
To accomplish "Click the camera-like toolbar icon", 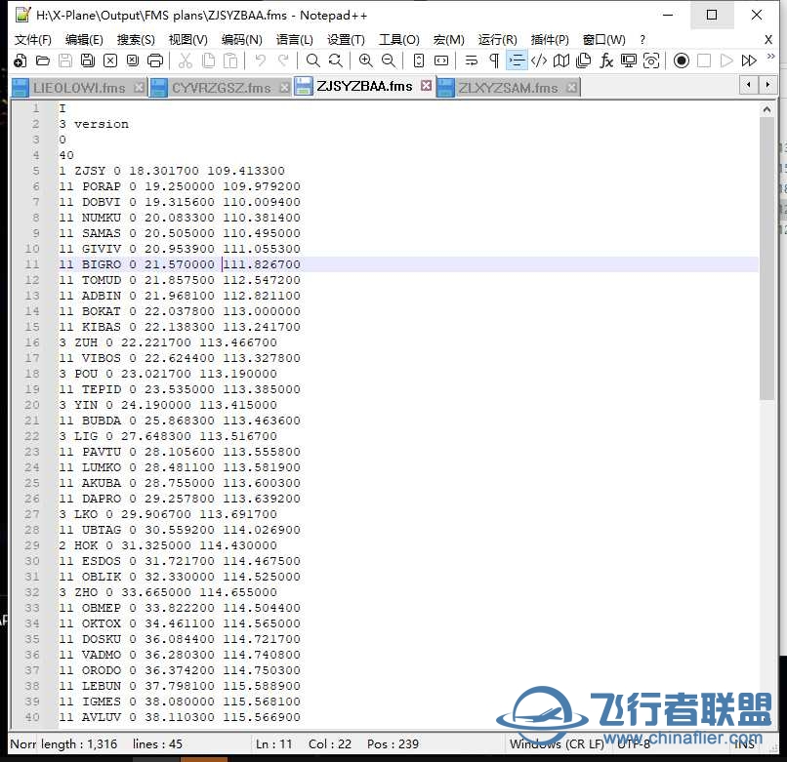I will point(651,60).
